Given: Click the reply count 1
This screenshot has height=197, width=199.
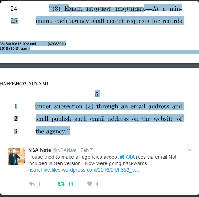Looking at the screenshot, I should [x=39, y=184].
